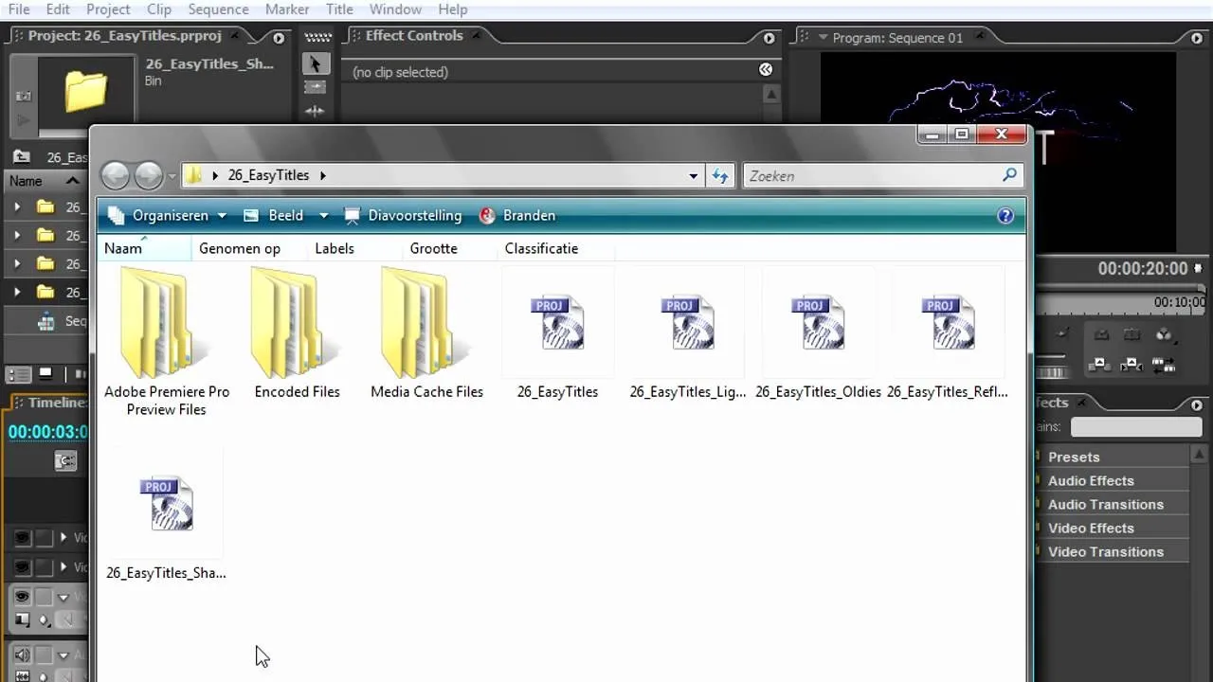Mute the audio track speaker toggle
Viewport: 1213px width, 682px height.
pos(22,655)
